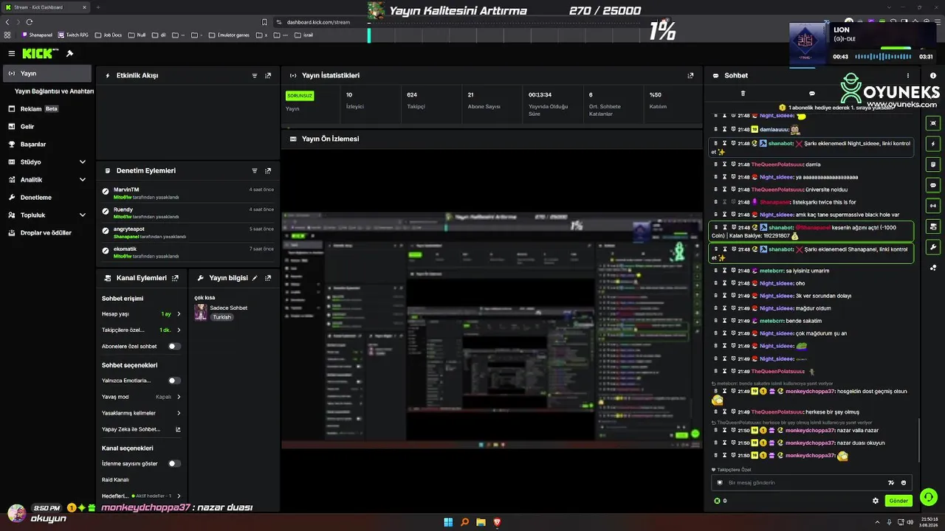
Task: Open MarvinTM ban entry
Action: (x=188, y=193)
